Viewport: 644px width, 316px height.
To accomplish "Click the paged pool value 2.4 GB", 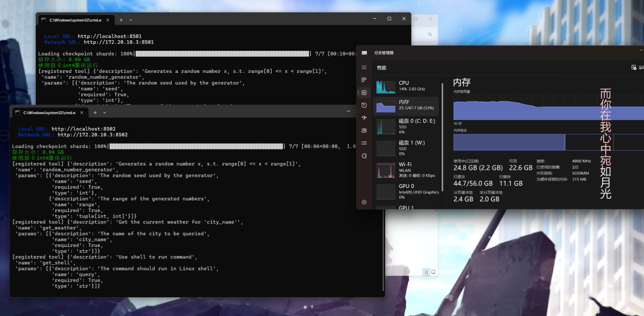I will coord(464,199).
